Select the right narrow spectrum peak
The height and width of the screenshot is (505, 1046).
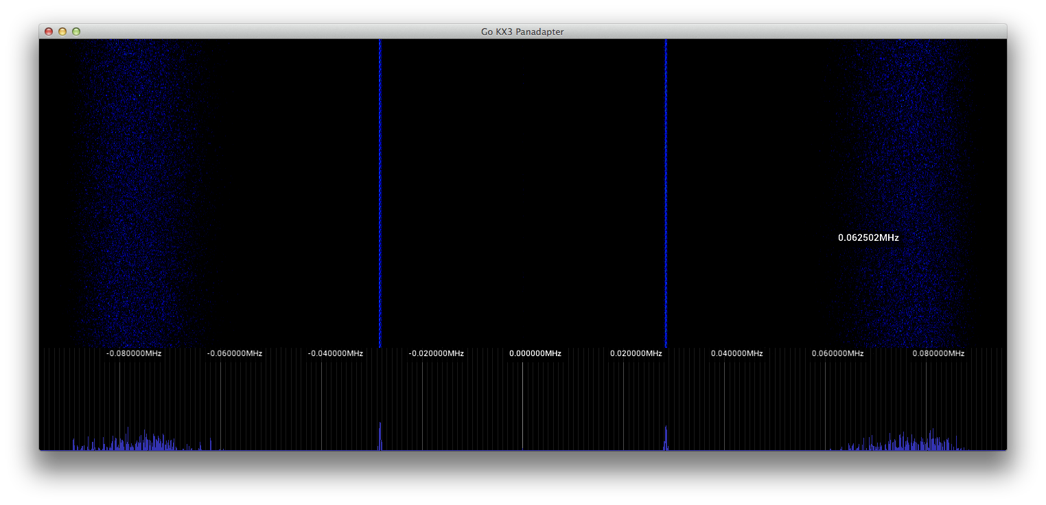[665, 439]
